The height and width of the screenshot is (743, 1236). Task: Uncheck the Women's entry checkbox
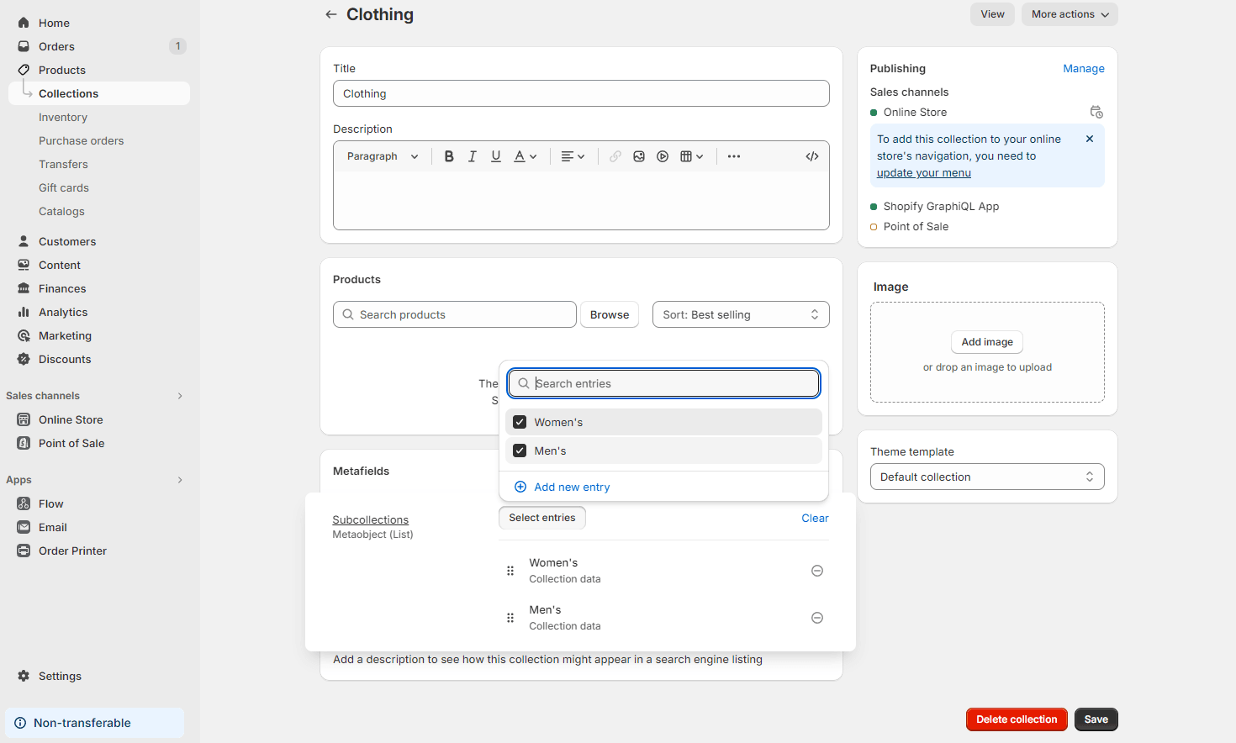(x=520, y=422)
